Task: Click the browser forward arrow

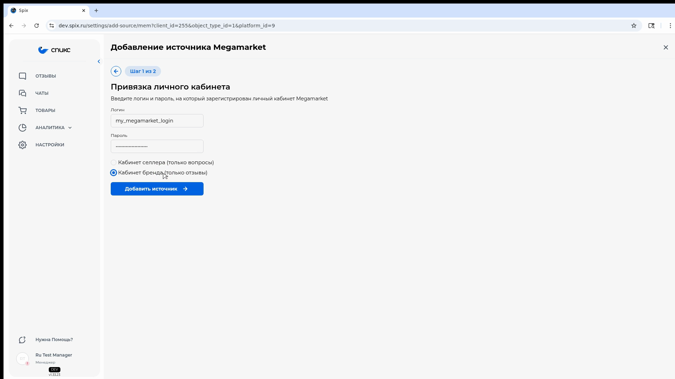Action: pyautogui.click(x=24, y=26)
